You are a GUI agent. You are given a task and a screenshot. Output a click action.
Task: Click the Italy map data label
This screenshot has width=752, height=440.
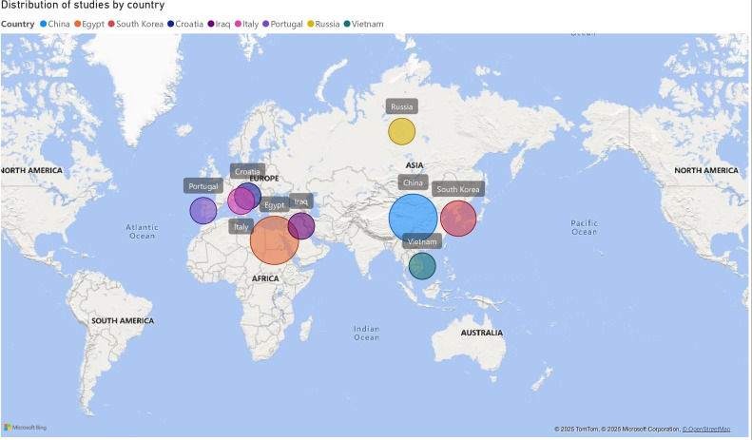pyautogui.click(x=241, y=226)
